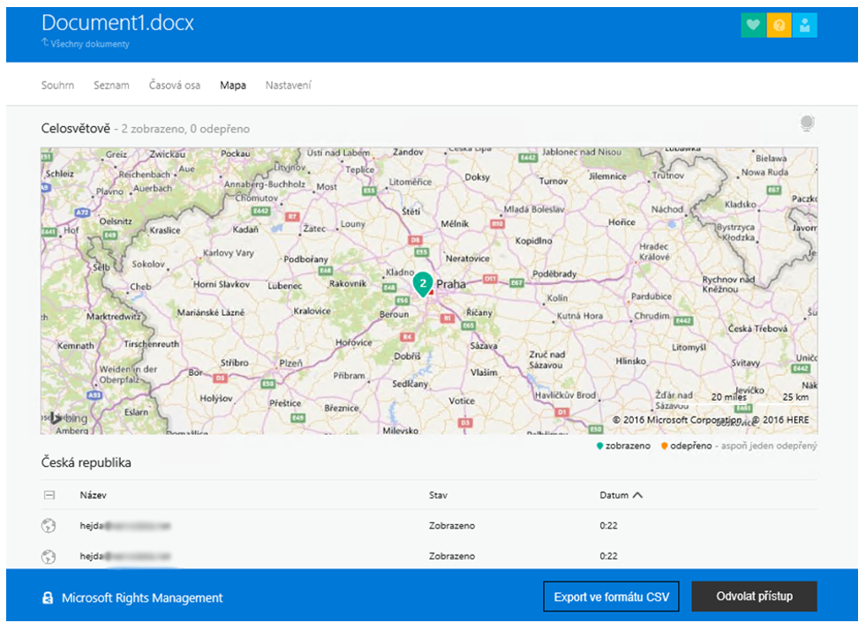Click the D11 road shield near Praha
Image resolution: width=866 pixels, height=630 pixels.
tap(490, 279)
